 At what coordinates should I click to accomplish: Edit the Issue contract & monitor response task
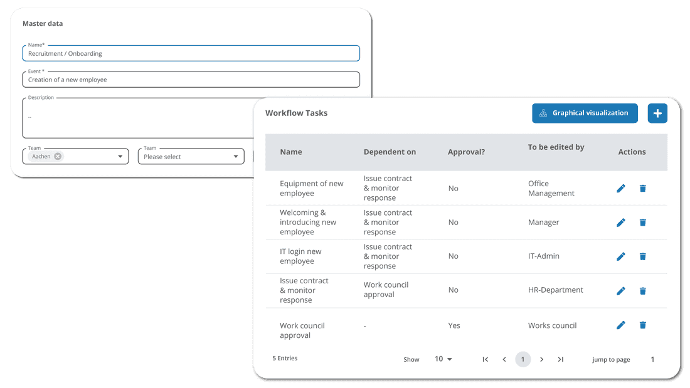click(621, 291)
